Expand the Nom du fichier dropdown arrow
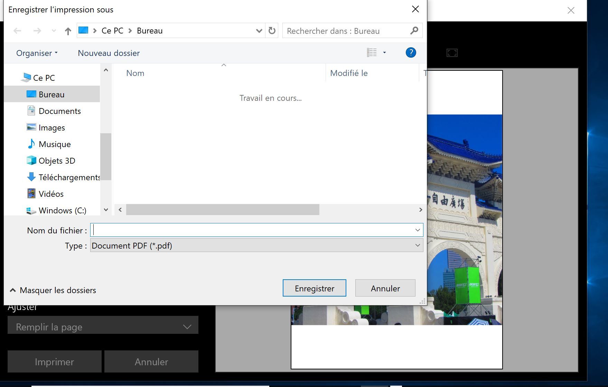 click(x=418, y=230)
